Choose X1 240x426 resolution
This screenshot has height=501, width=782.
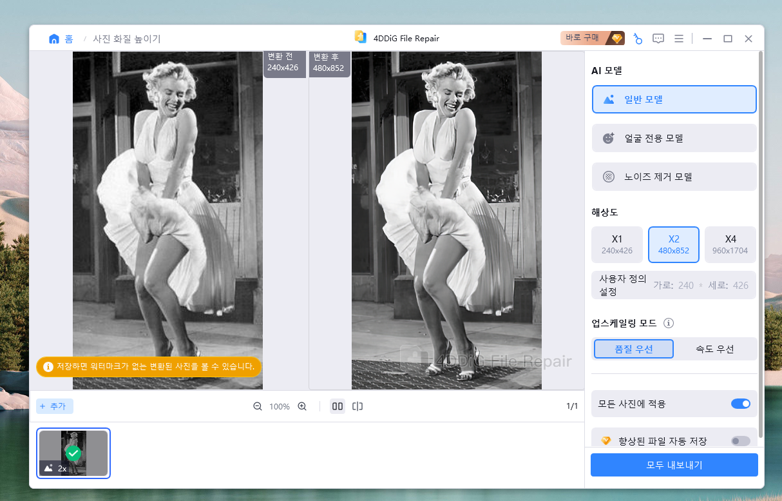pos(617,244)
